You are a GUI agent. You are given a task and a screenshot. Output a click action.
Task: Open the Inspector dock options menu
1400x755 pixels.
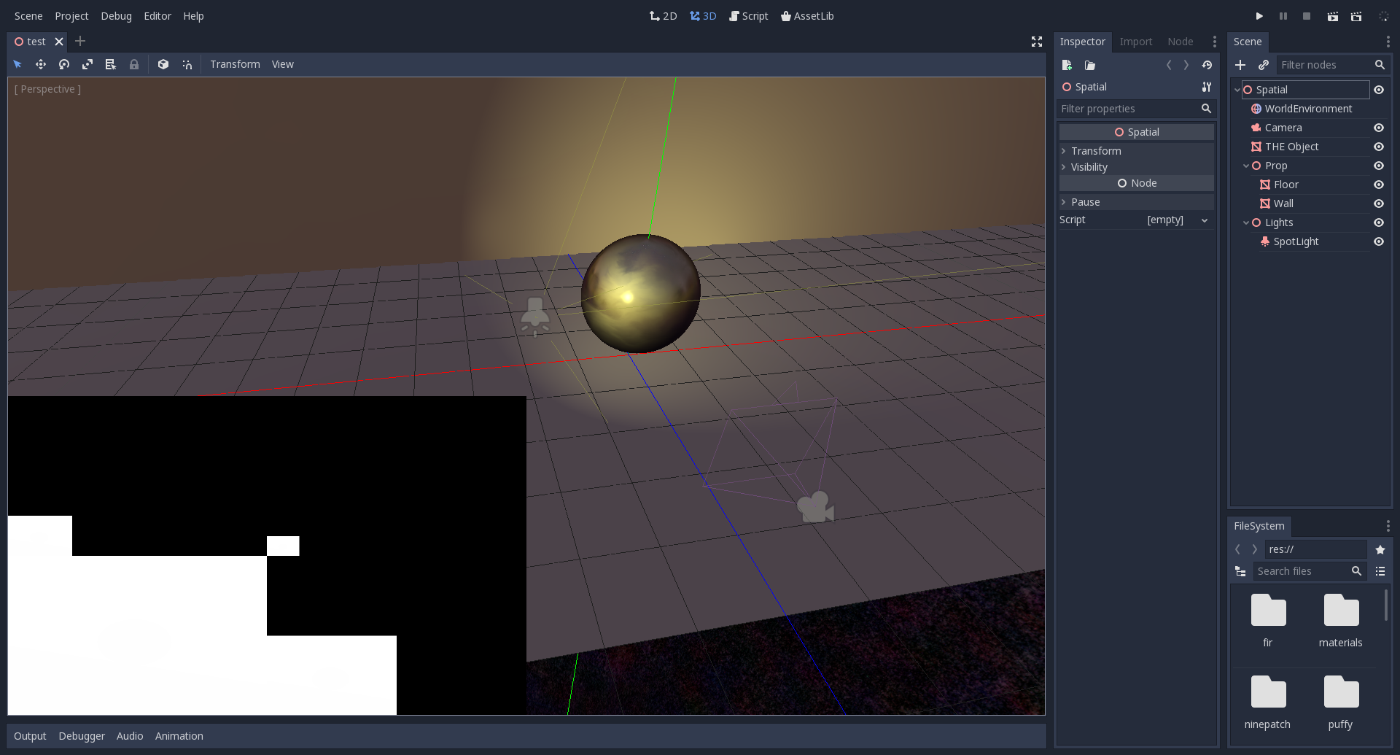point(1214,42)
